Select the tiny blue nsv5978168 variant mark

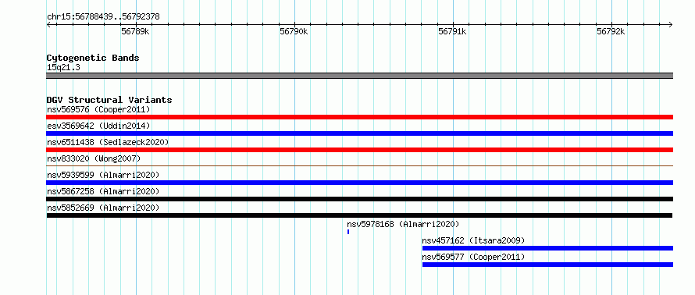(348, 232)
